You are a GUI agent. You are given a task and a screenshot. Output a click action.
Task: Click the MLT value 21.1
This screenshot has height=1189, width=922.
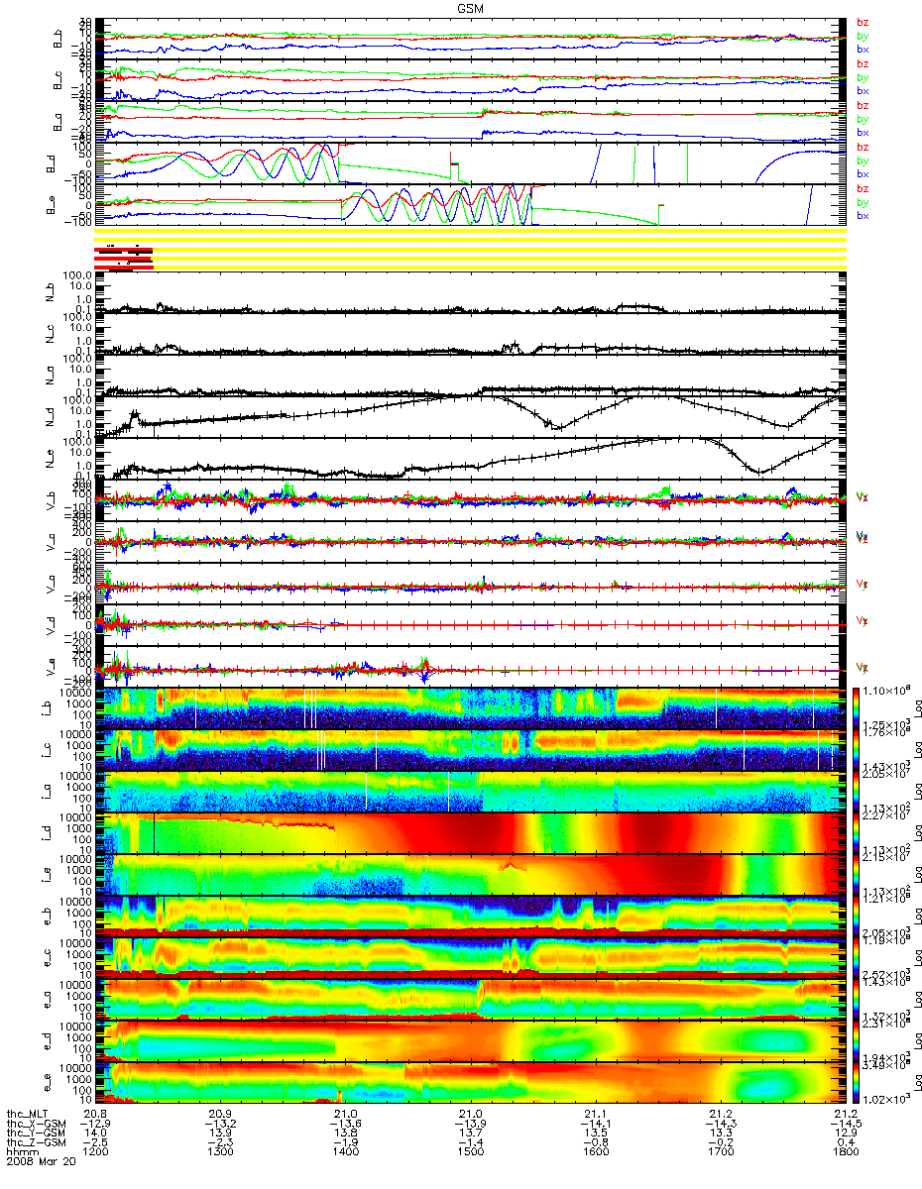(x=595, y=1115)
